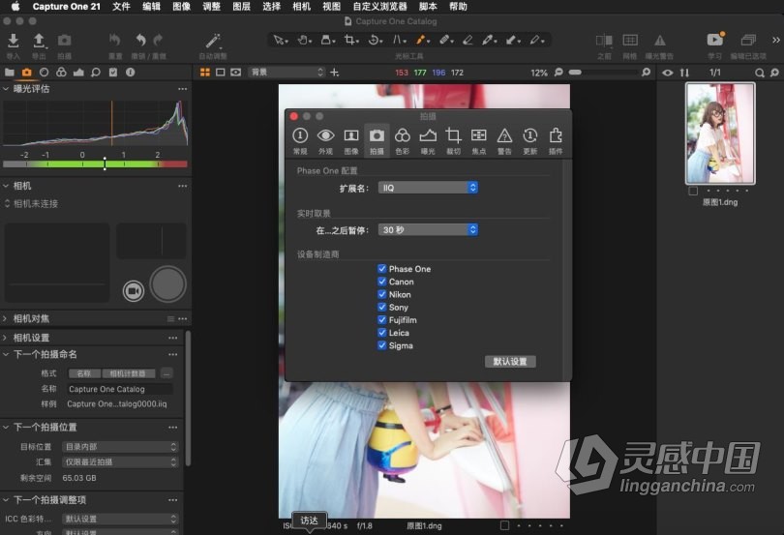Open the Learn (学习) video icon
The image size is (784, 535).
tap(715, 40)
